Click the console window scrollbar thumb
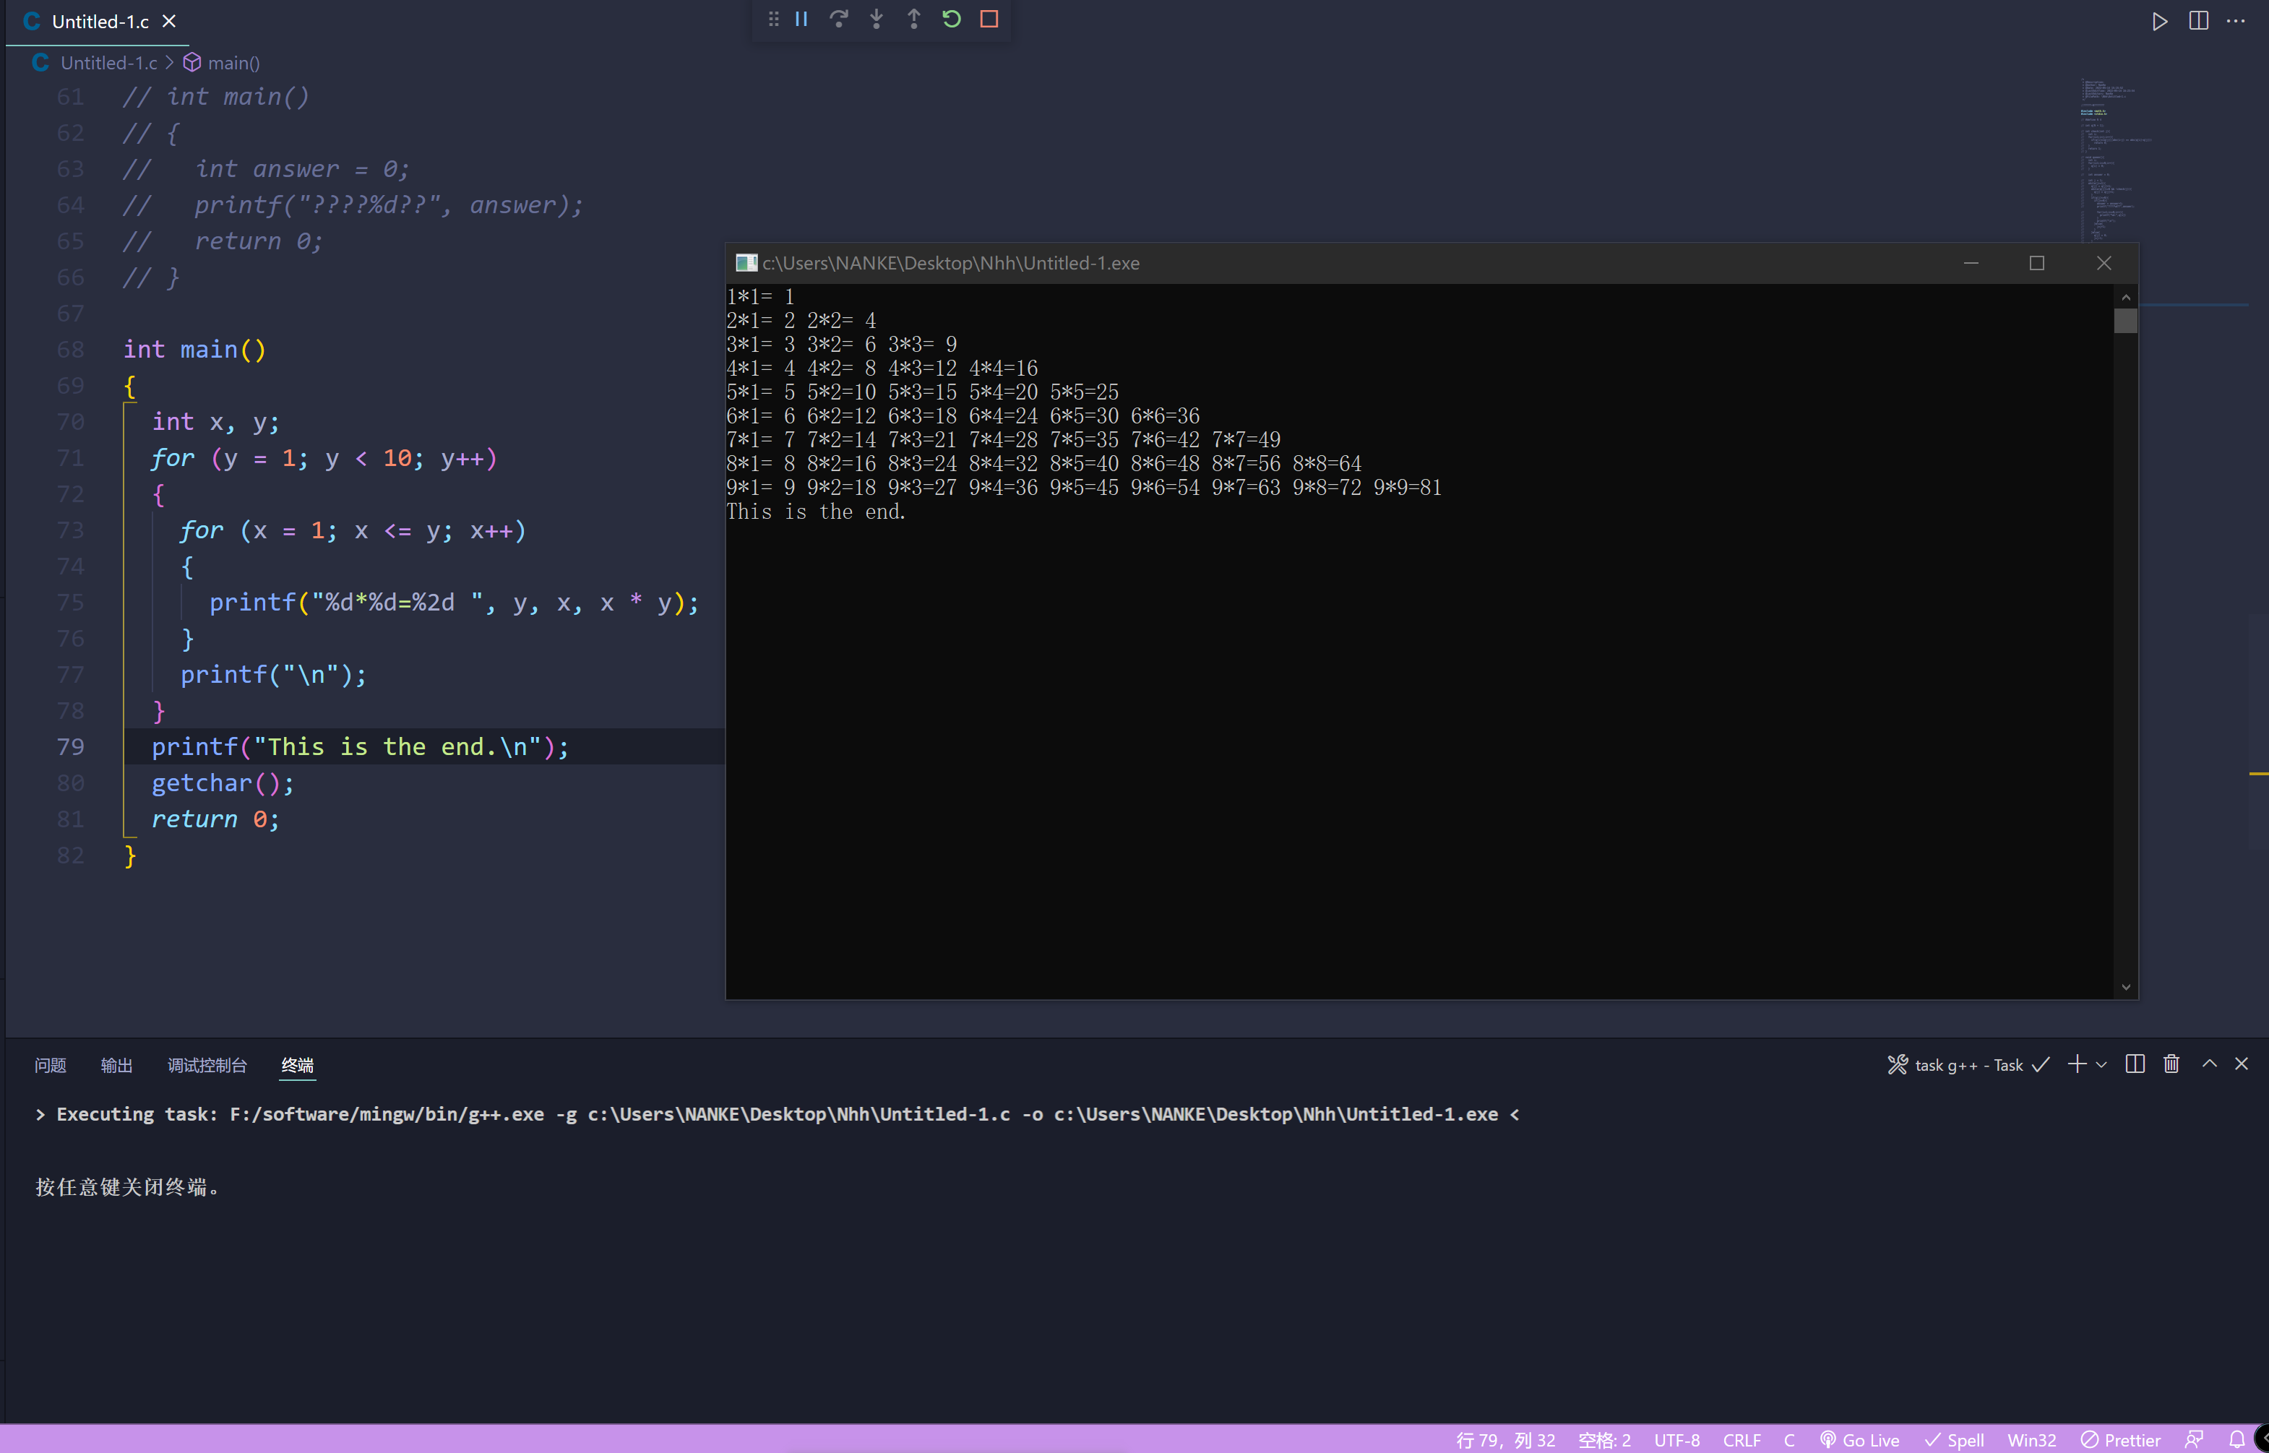 click(2126, 321)
